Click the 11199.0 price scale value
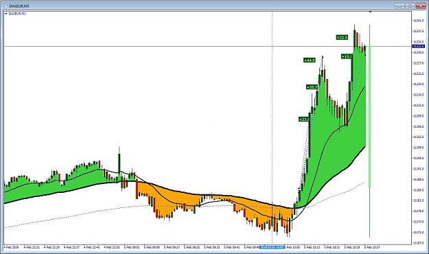The width and height of the screenshot is (429, 254). (419, 148)
